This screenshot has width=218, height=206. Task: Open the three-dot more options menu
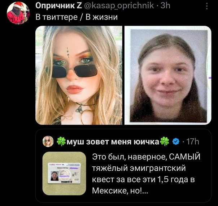pyautogui.click(x=207, y=6)
